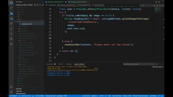Open the Accounts menu icon
The width and height of the screenshot is (173, 97).
[11, 87]
